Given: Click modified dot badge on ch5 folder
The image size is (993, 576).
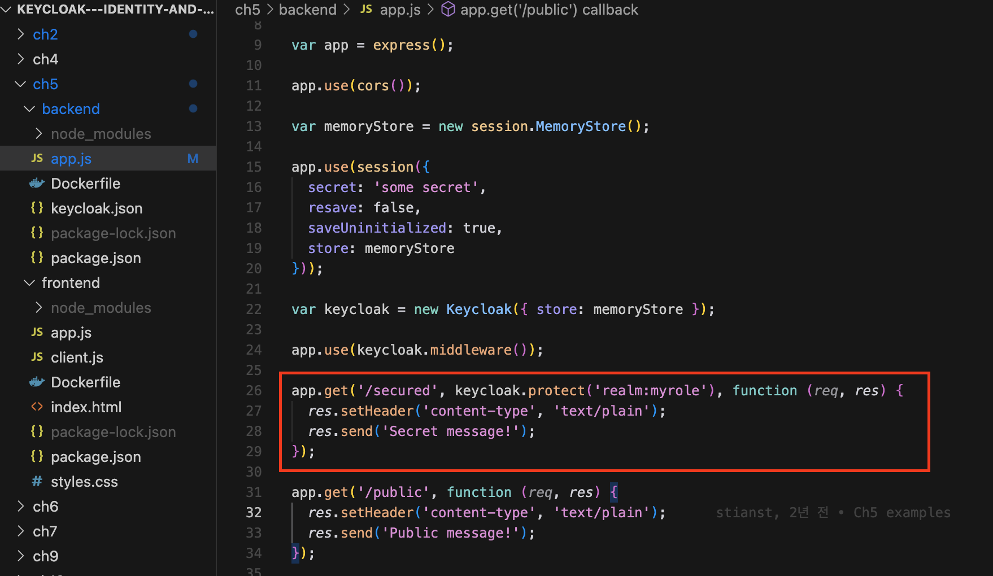Looking at the screenshot, I should pyautogui.click(x=193, y=84).
